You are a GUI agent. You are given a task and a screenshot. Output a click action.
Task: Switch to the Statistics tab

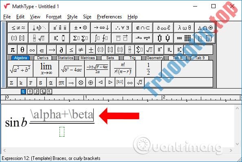[65, 58]
